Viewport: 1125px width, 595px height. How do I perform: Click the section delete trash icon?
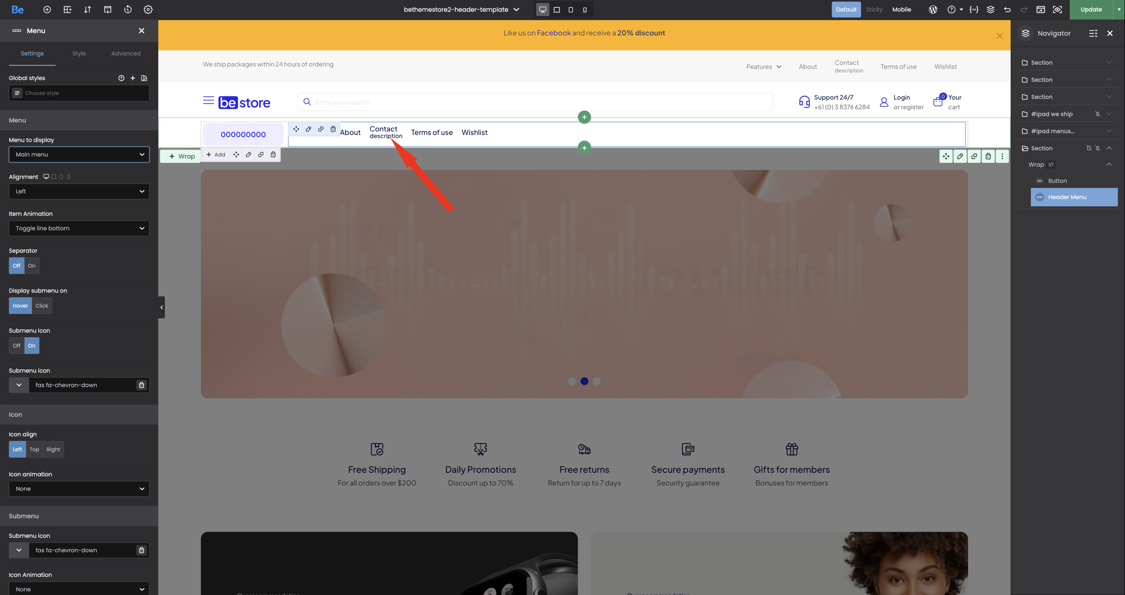[x=988, y=156]
